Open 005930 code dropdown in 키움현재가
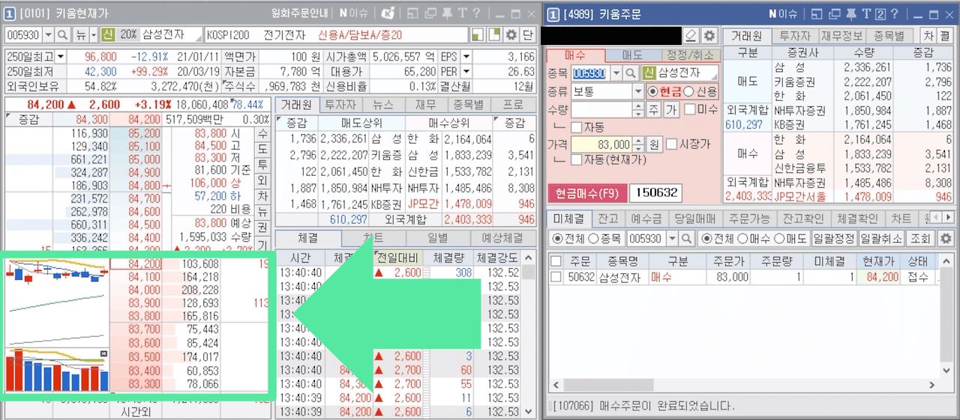 (49, 35)
